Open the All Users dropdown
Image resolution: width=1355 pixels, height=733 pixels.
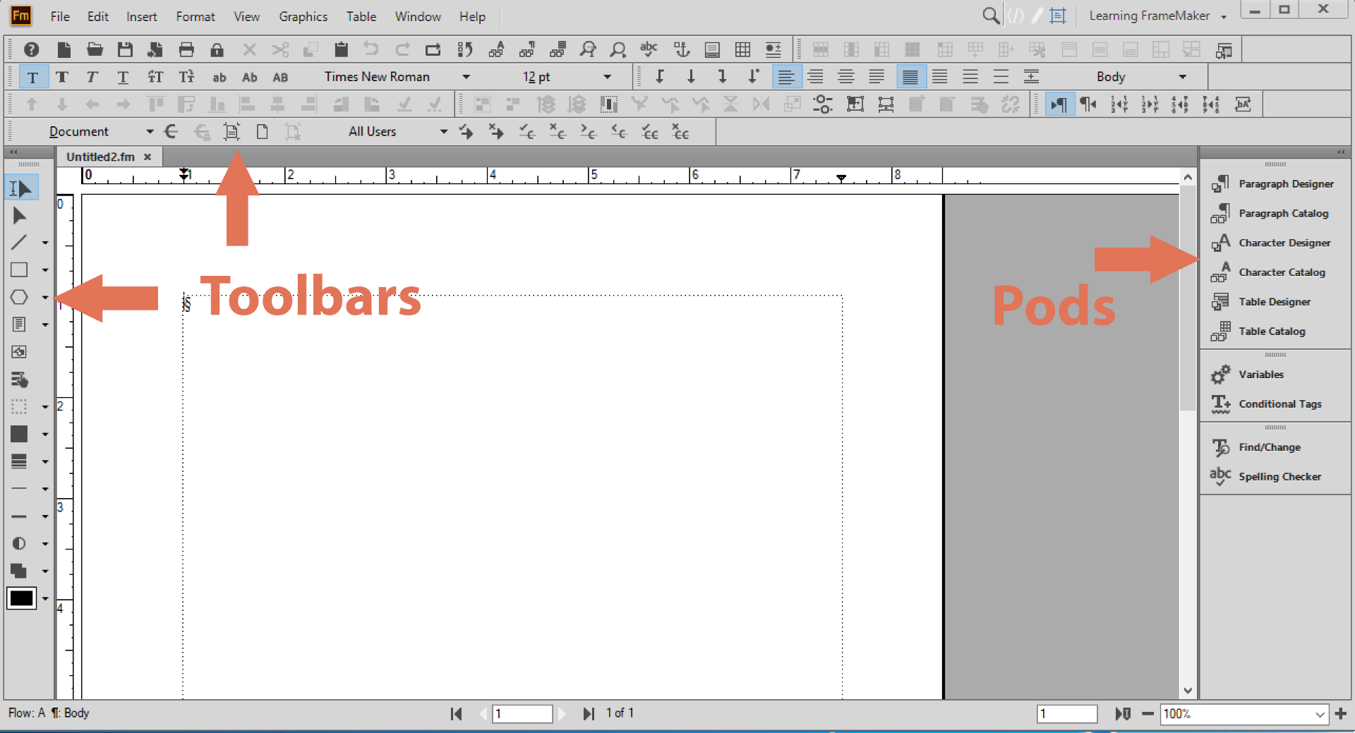point(444,132)
